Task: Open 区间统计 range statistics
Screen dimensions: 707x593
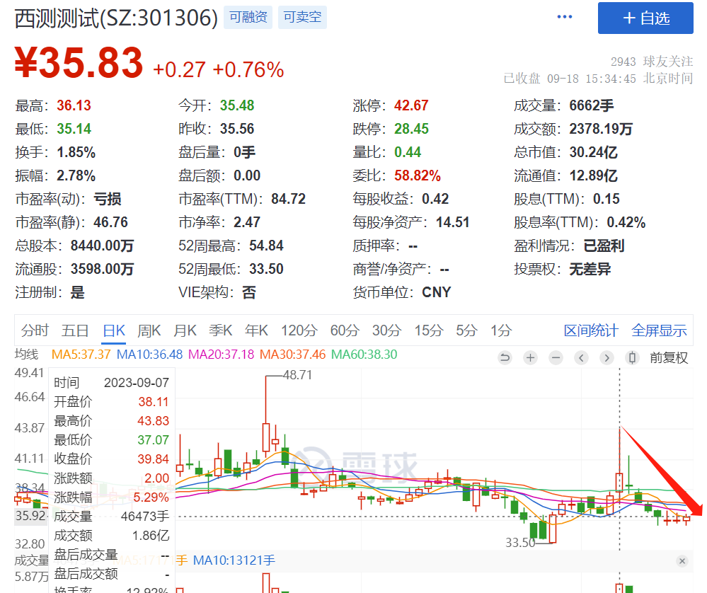Action: [591, 330]
